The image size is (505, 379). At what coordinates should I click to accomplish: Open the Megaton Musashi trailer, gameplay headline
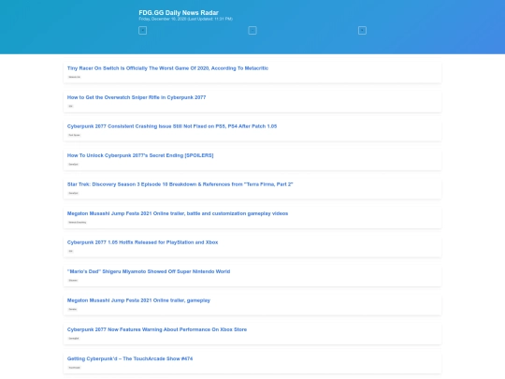pos(138,300)
